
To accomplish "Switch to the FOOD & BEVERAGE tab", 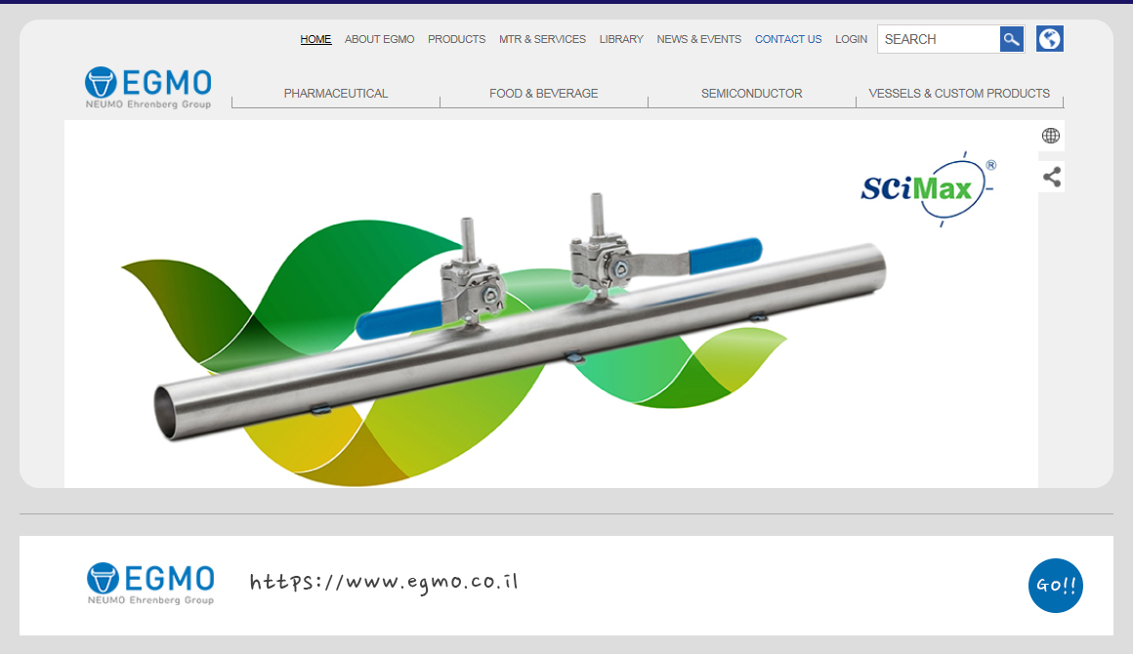I will [544, 94].
